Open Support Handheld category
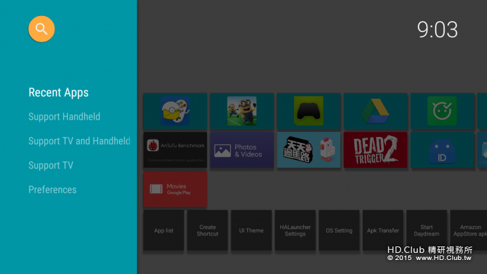This screenshot has width=487, height=274. [x=64, y=117]
